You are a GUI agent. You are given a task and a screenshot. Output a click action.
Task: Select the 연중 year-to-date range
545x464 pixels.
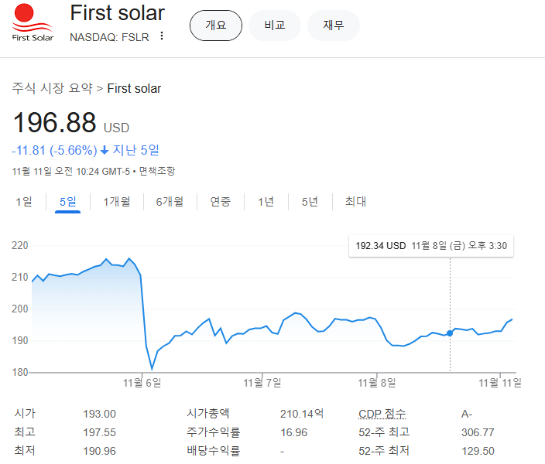pyautogui.click(x=221, y=201)
